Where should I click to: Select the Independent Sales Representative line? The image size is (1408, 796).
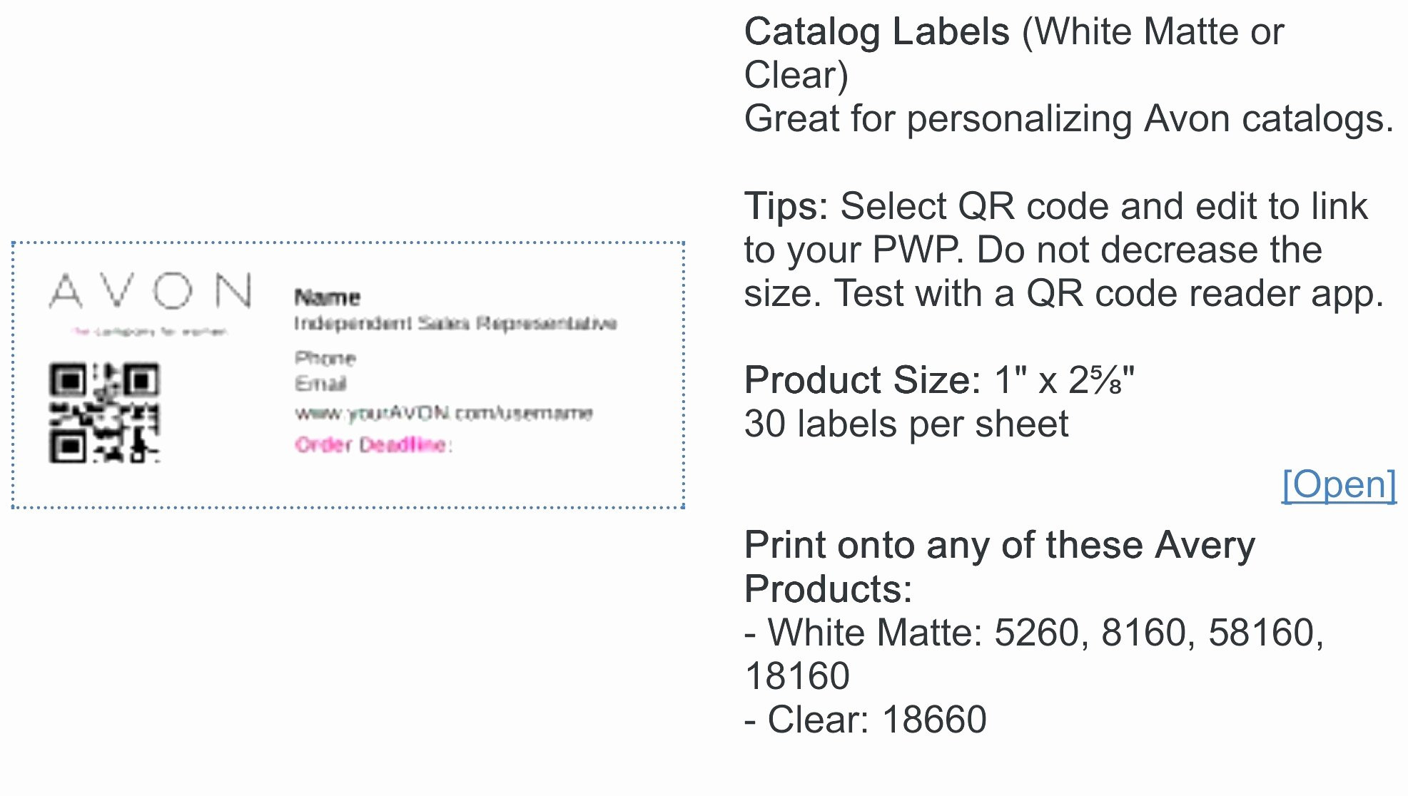pos(455,324)
